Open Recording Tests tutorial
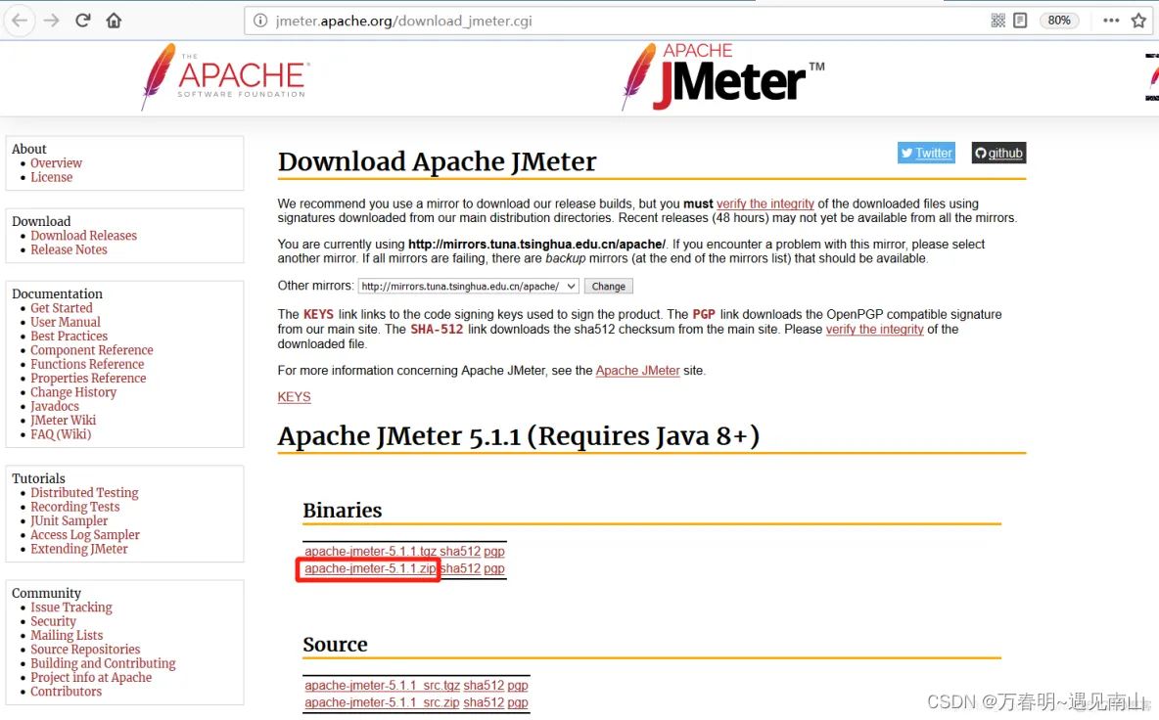This screenshot has height=720, width=1159. pyautogui.click(x=74, y=507)
